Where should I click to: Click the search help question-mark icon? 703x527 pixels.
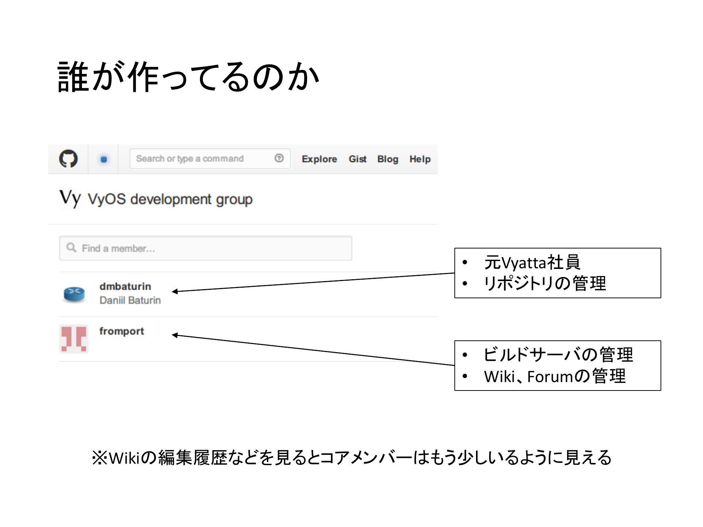279,158
